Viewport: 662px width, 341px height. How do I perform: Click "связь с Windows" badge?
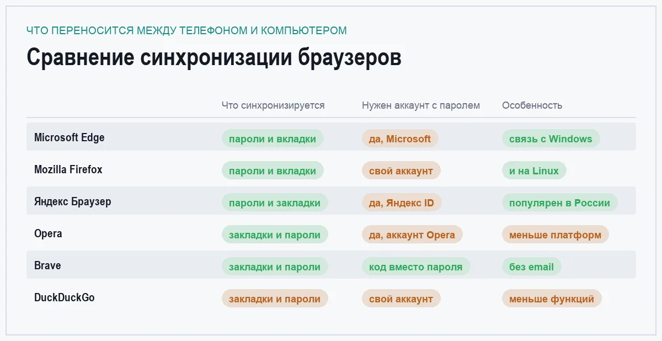click(551, 138)
